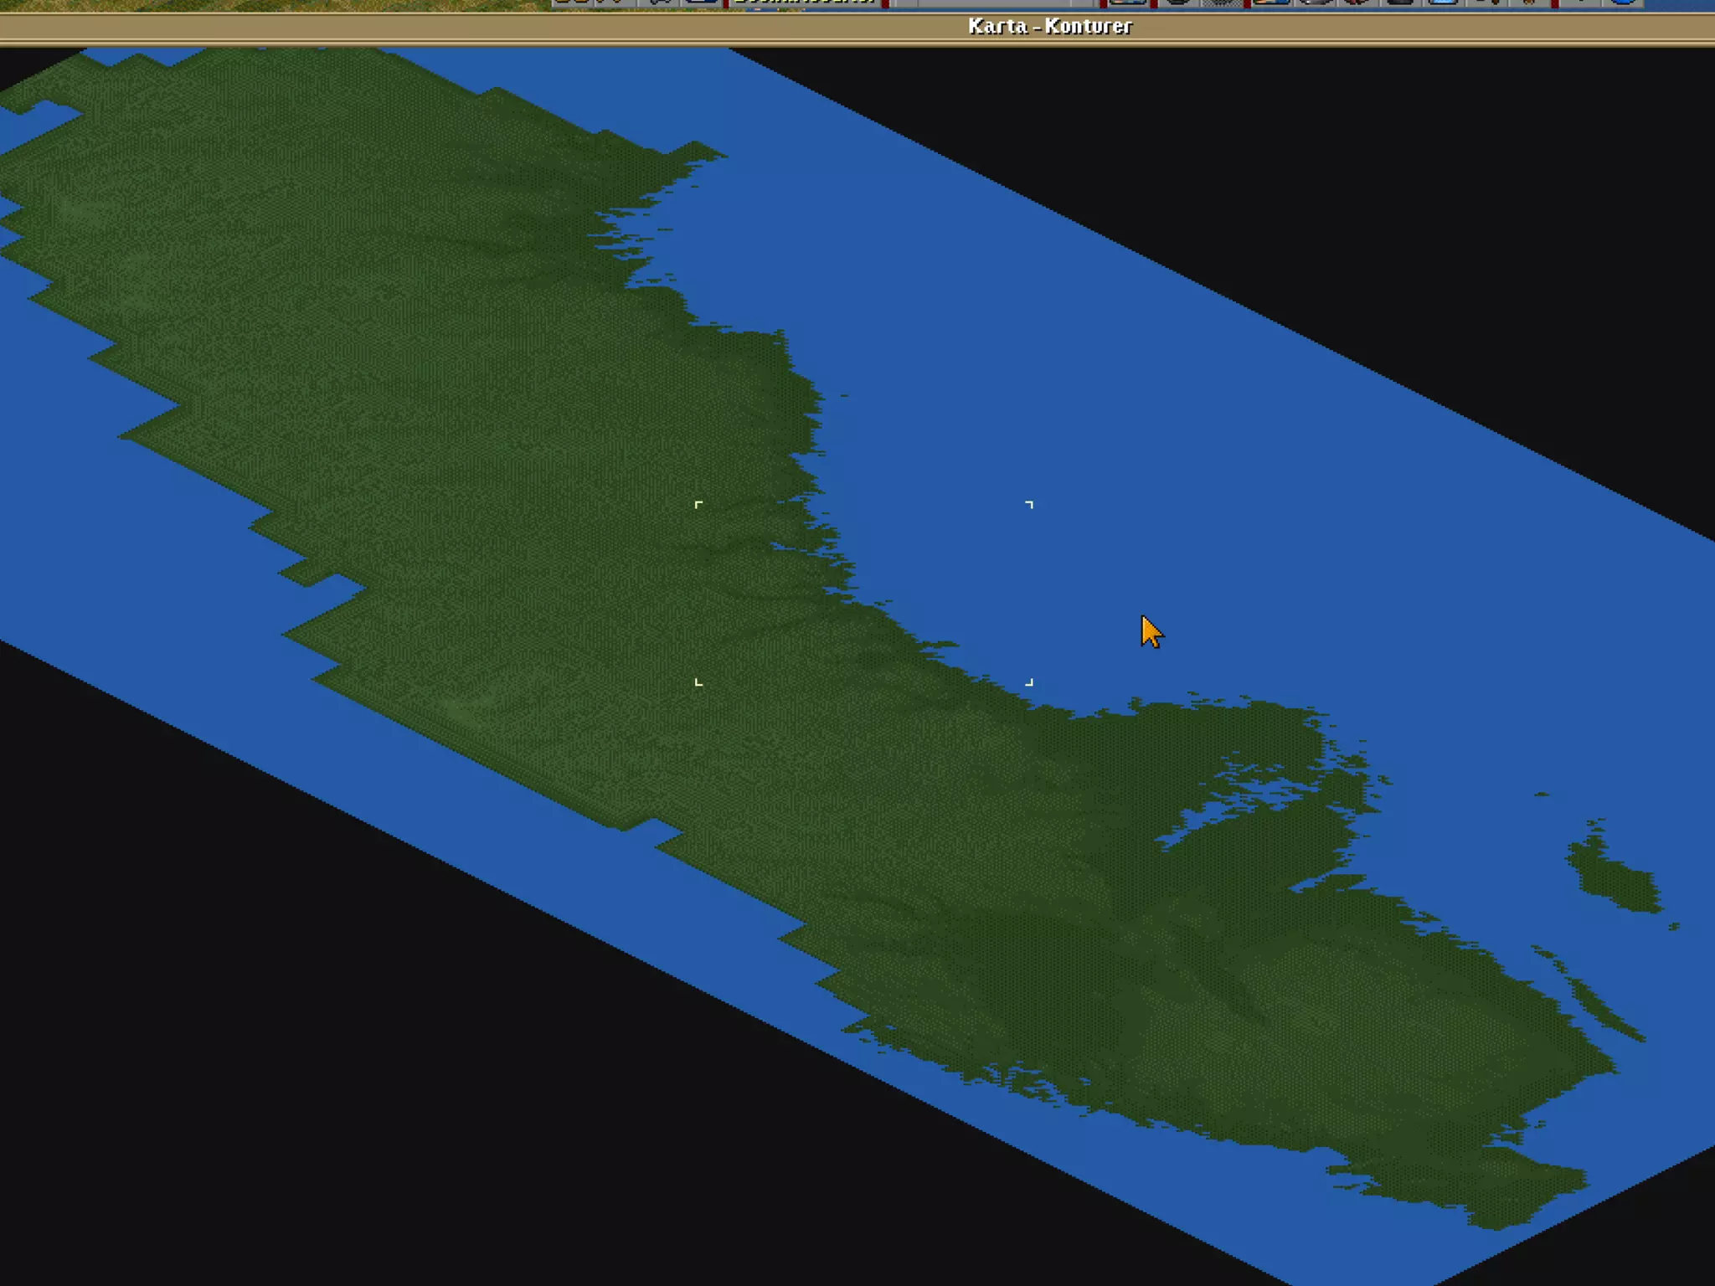Click the top-right viewport indicator corner marker

coord(1029,504)
